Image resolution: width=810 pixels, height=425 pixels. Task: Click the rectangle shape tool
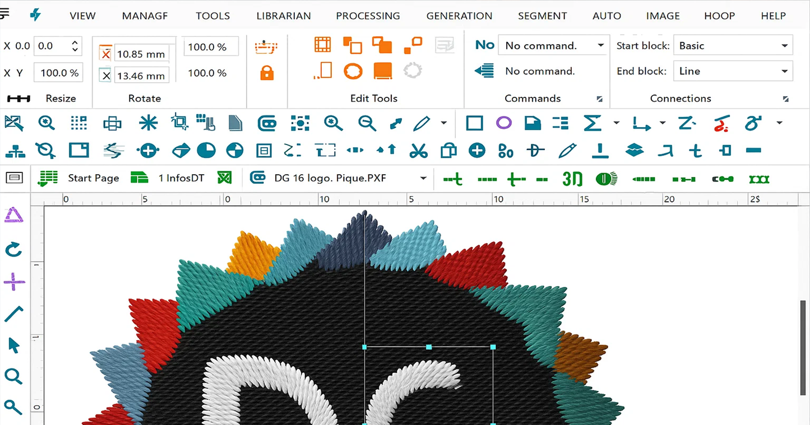[x=474, y=123]
